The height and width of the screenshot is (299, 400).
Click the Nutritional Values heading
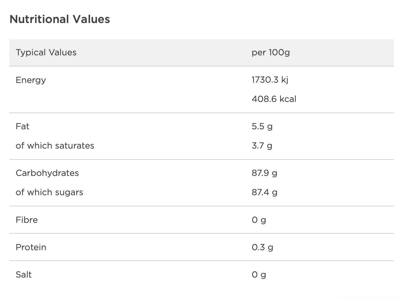(x=60, y=19)
